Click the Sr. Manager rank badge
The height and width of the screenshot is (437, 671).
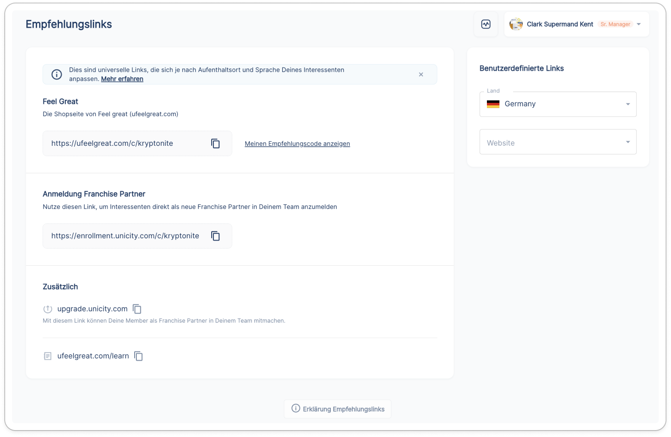(x=615, y=24)
